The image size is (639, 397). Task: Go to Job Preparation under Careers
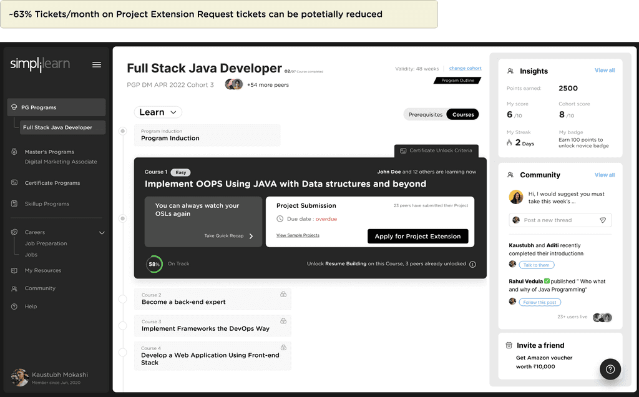pyautogui.click(x=46, y=243)
